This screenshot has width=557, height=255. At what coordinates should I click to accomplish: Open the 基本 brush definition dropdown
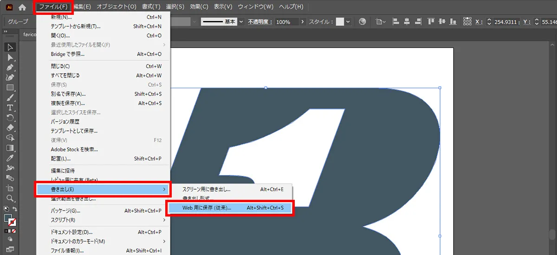pyautogui.click(x=241, y=22)
